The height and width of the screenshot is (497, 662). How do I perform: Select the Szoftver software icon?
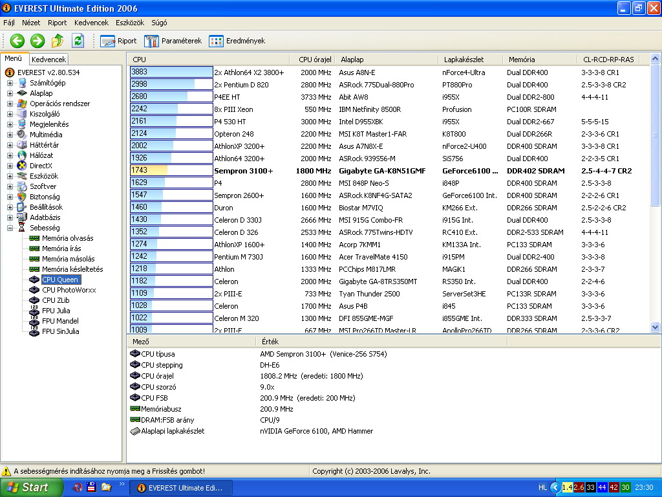[x=22, y=186]
